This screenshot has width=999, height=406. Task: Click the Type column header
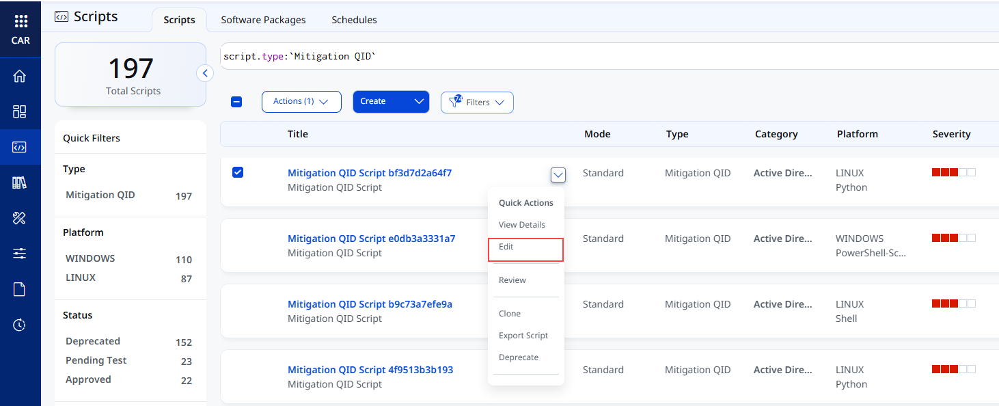(677, 134)
